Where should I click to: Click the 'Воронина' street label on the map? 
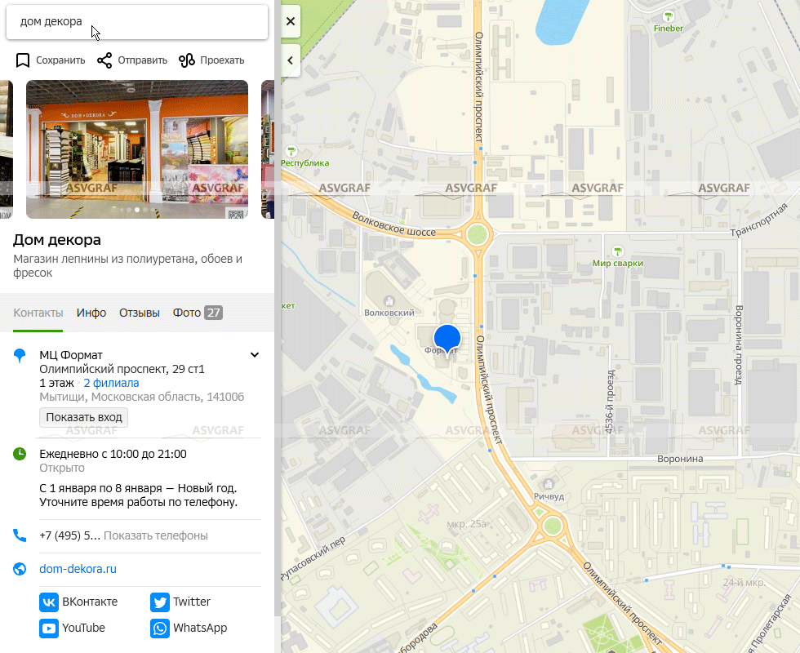680,459
